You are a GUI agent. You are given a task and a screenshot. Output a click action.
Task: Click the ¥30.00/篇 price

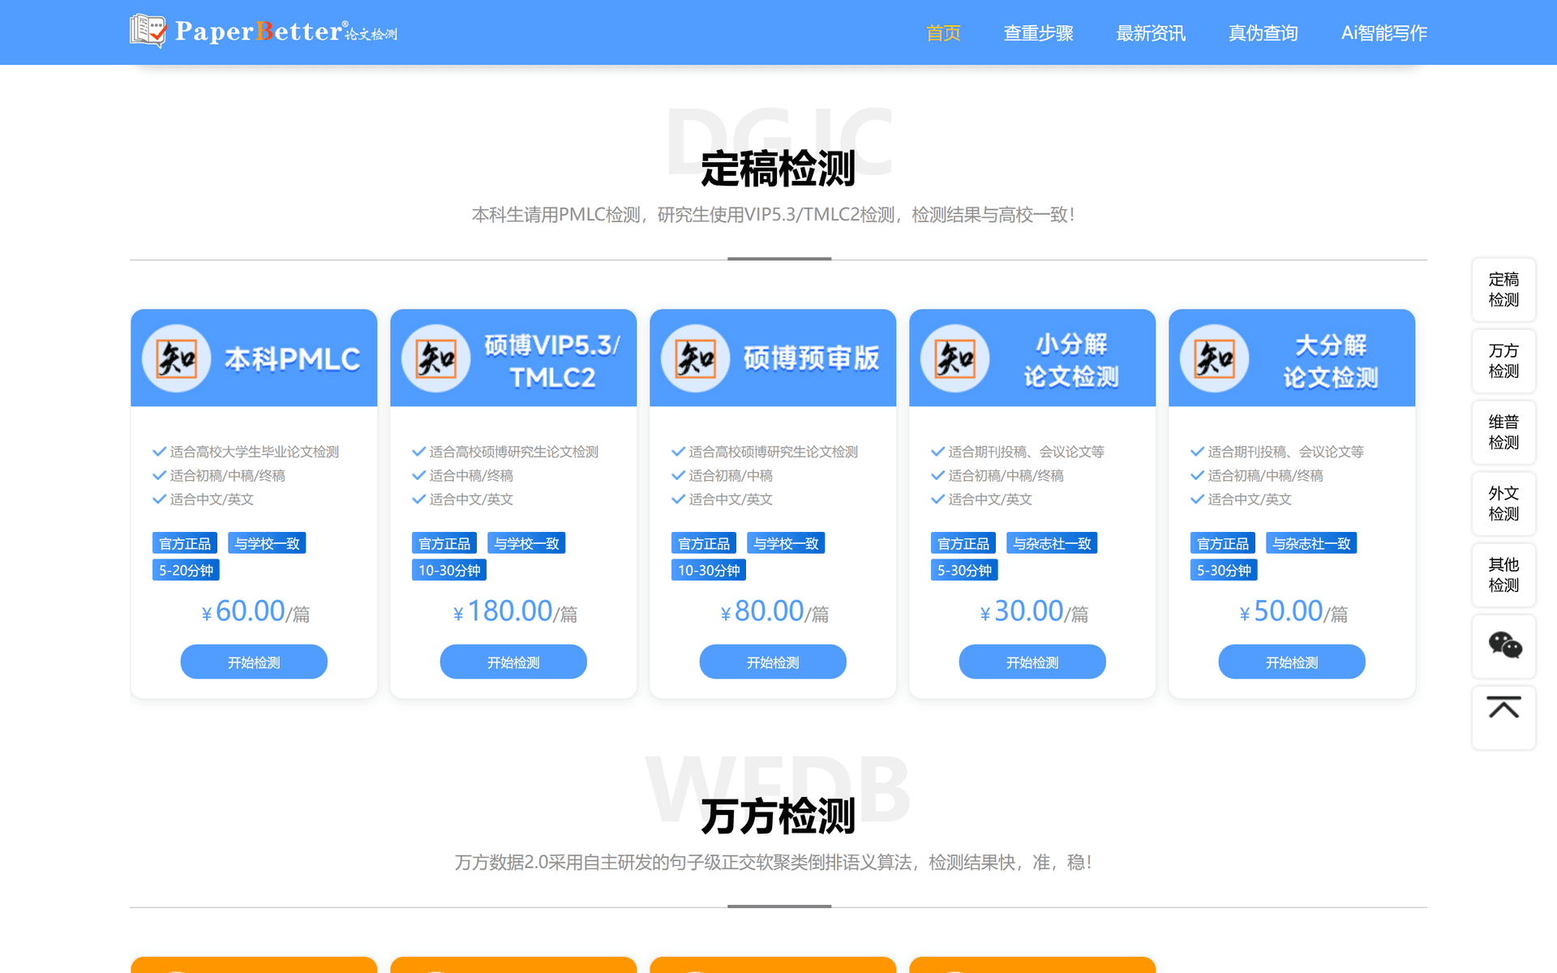click(1034, 611)
